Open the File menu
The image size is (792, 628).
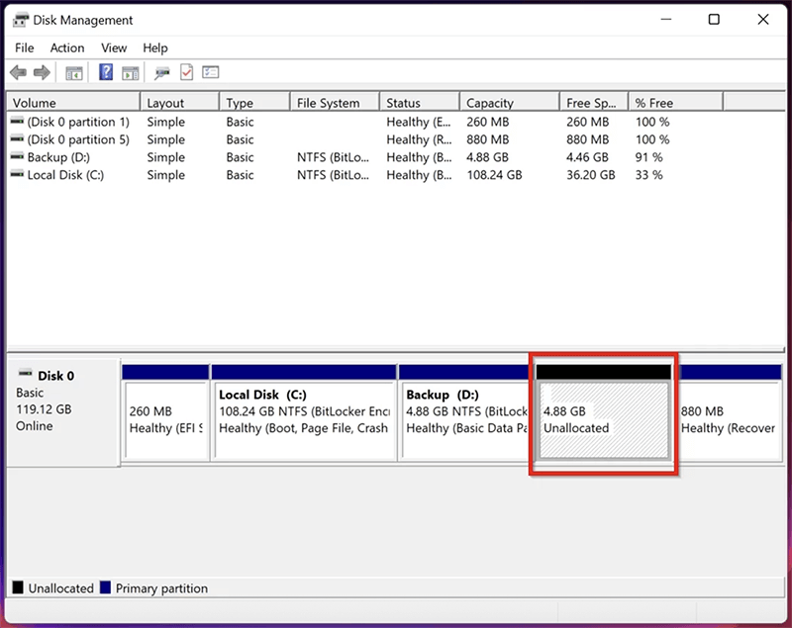(x=23, y=47)
